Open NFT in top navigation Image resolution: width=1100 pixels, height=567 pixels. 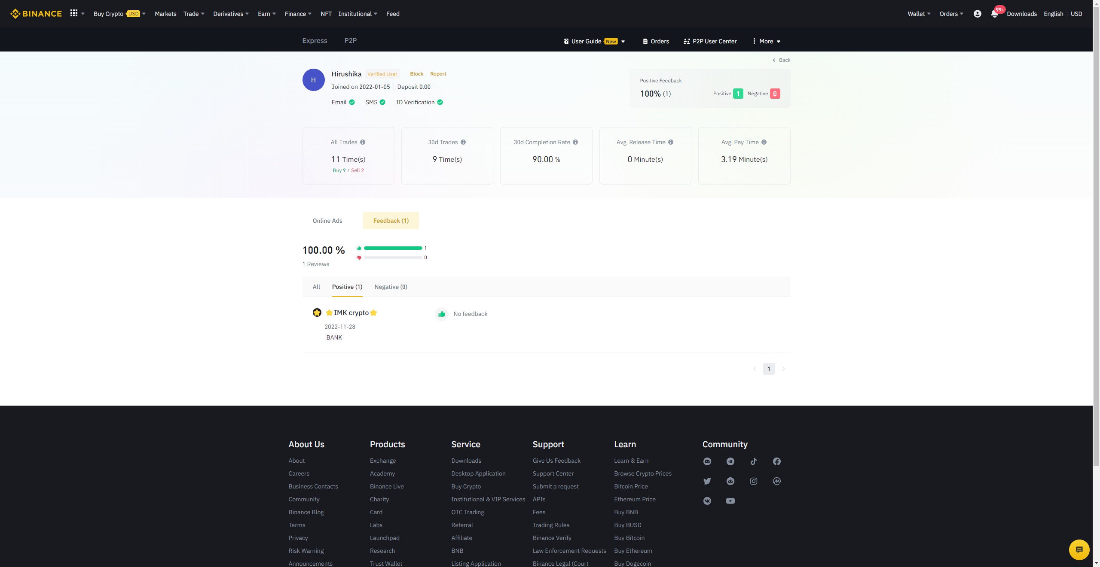[326, 14]
